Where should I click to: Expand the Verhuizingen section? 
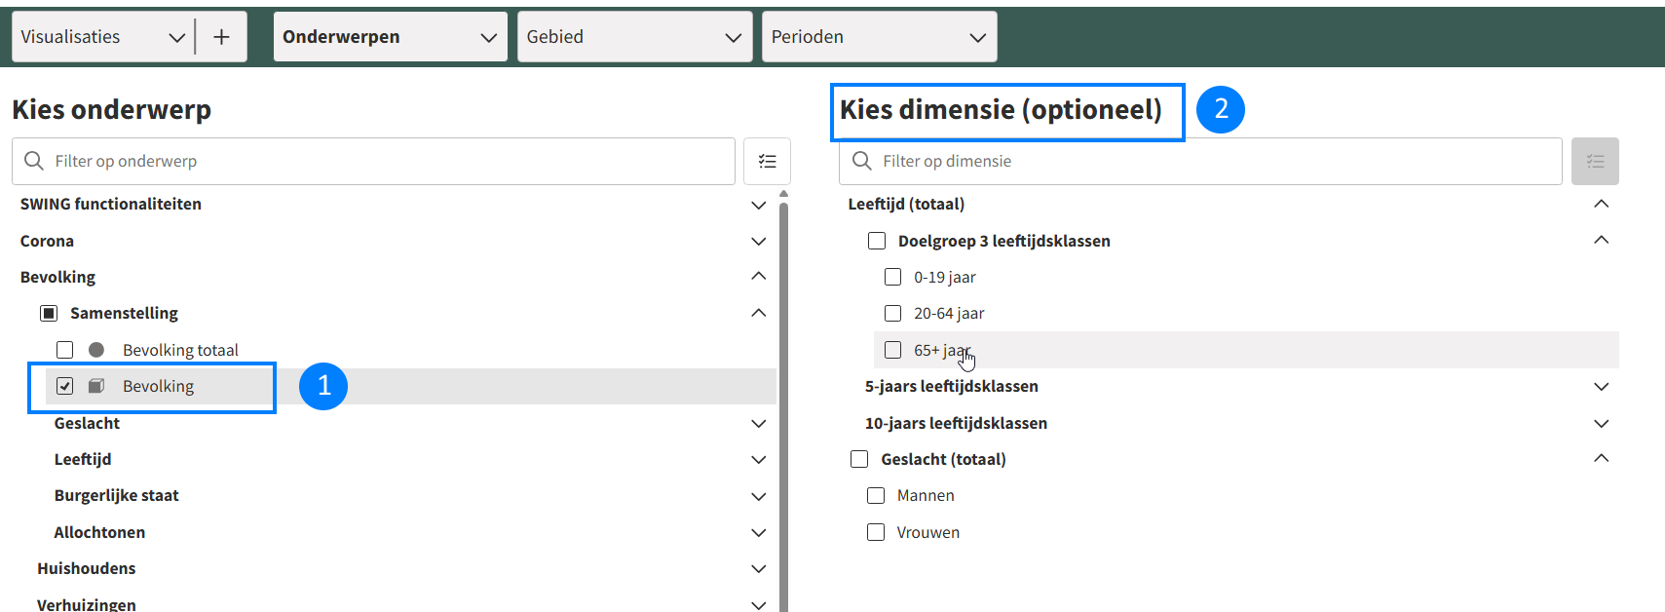tap(758, 604)
